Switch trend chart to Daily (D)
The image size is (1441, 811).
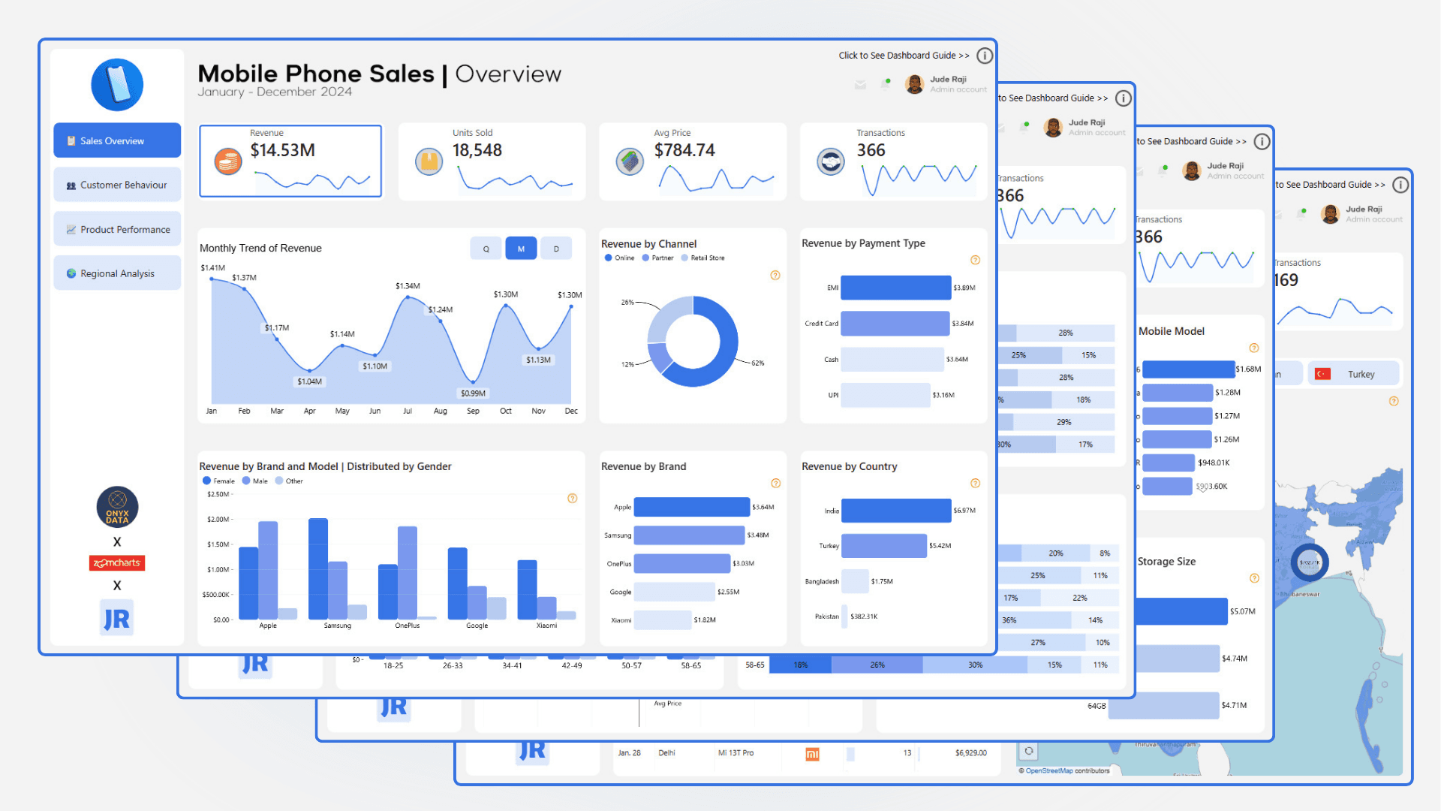[x=556, y=249]
